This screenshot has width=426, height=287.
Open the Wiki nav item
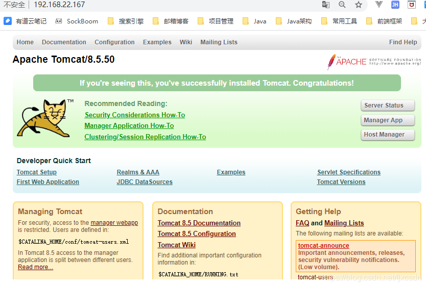[x=186, y=42]
